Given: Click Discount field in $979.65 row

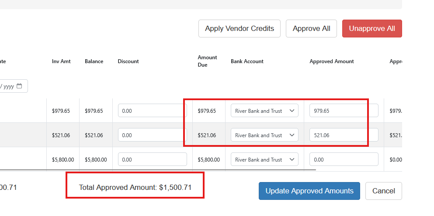Looking at the screenshot, I should tap(153, 111).
